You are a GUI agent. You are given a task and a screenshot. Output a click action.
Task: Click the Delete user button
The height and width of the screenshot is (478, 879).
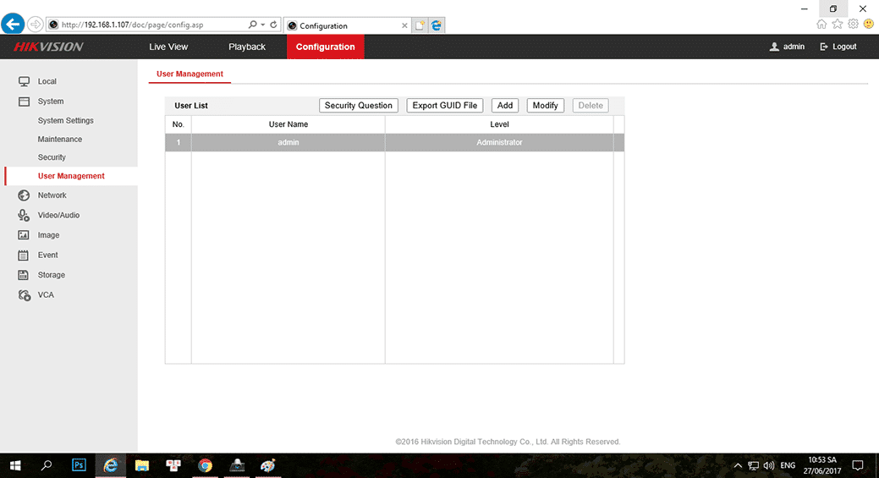(591, 106)
